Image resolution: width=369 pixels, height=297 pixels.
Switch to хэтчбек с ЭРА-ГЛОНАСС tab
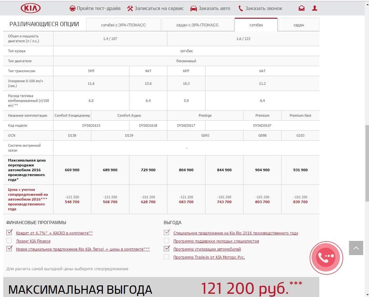tap(123, 25)
